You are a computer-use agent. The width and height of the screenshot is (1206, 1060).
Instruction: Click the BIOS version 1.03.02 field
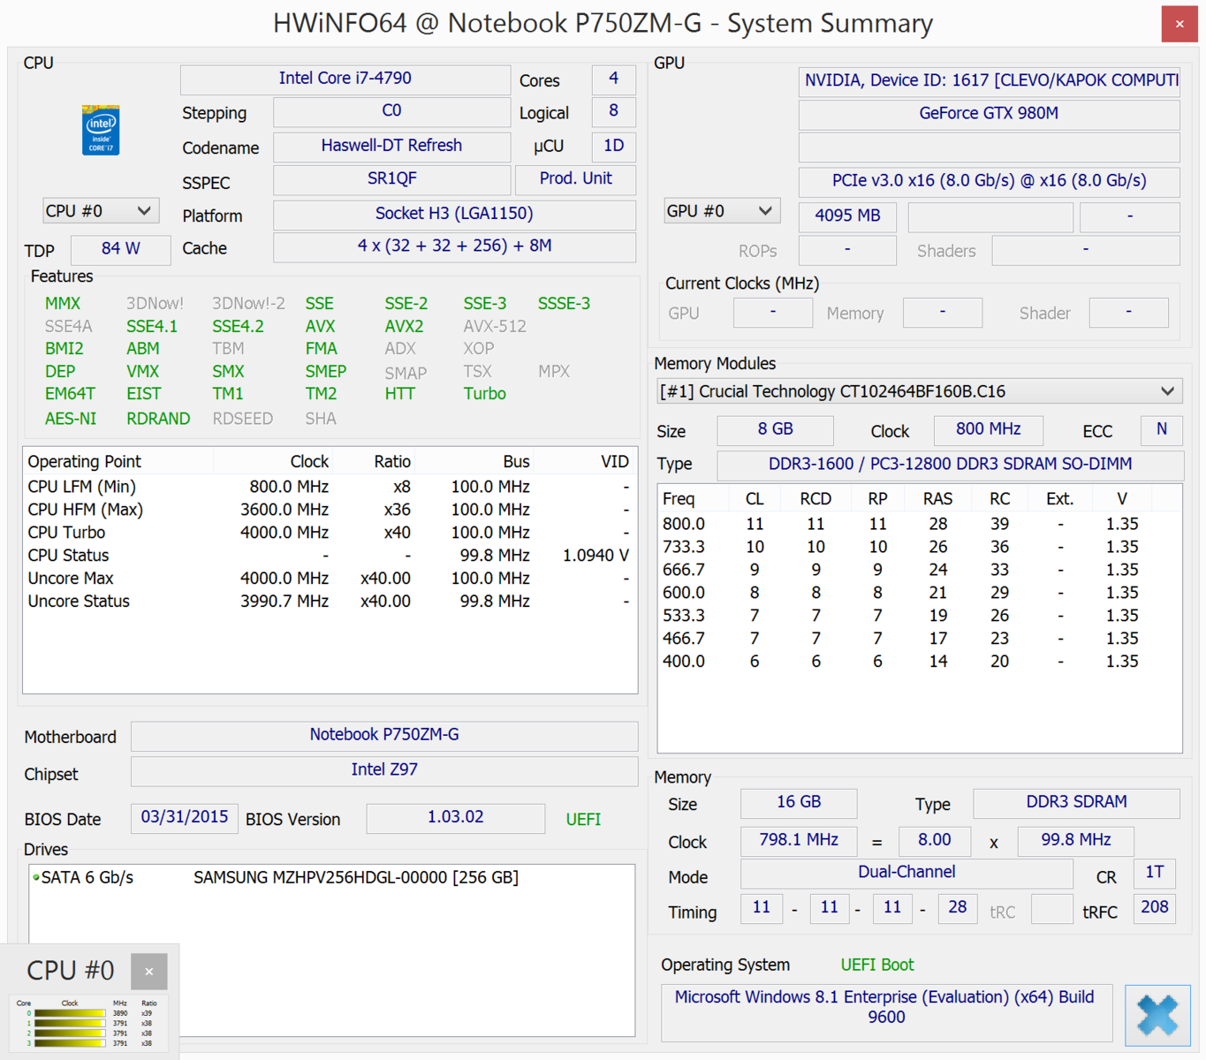coord(455,818)
